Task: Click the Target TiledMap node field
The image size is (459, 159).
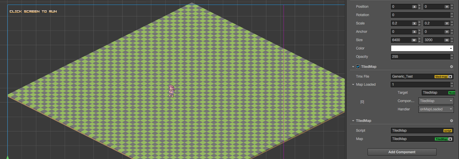Action: coord(438,93)
